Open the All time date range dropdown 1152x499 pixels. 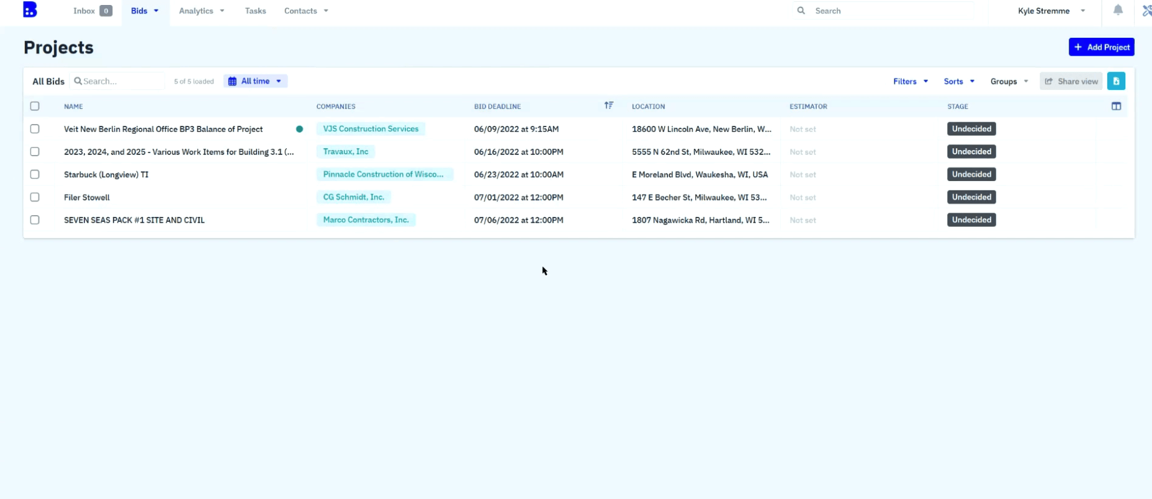(x=255, y=81)
